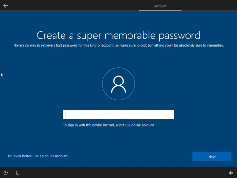Viewport: 237px width, 178px height.
Task: Go back with the arrow icon
Action: coord(6,6)
